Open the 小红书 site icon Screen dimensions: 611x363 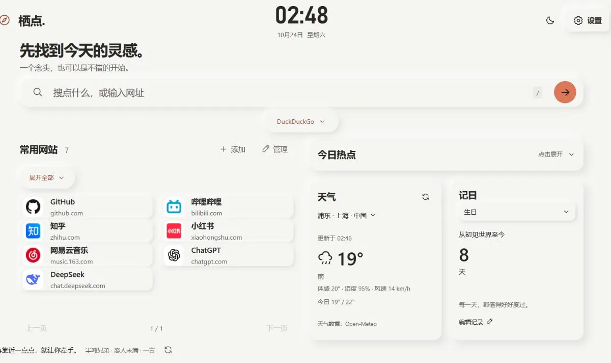click(174, 231)
